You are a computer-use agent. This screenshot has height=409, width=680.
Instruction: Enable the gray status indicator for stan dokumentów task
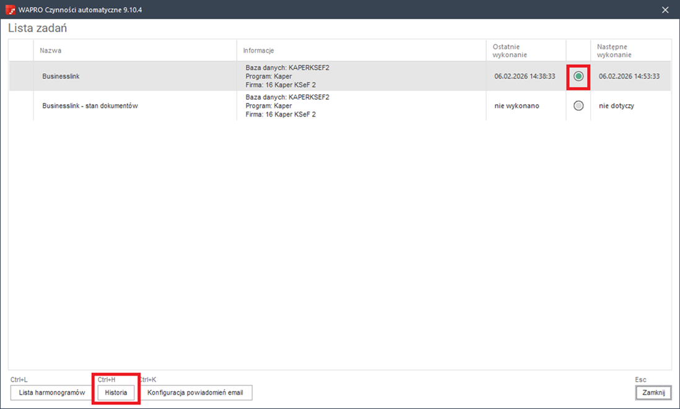[x=578, y=106]
